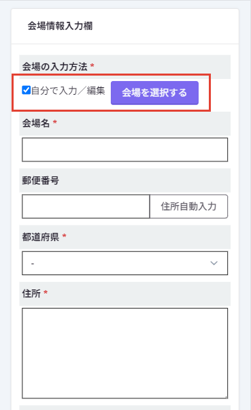Click the 都道府県 field label

click(x=41, y=237)
